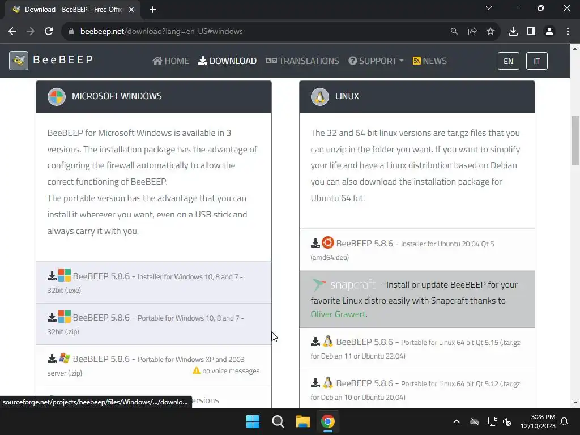Open the DOWNLOAD nav item
Viewport: 580px width, 435px height.
click(228, 61)
